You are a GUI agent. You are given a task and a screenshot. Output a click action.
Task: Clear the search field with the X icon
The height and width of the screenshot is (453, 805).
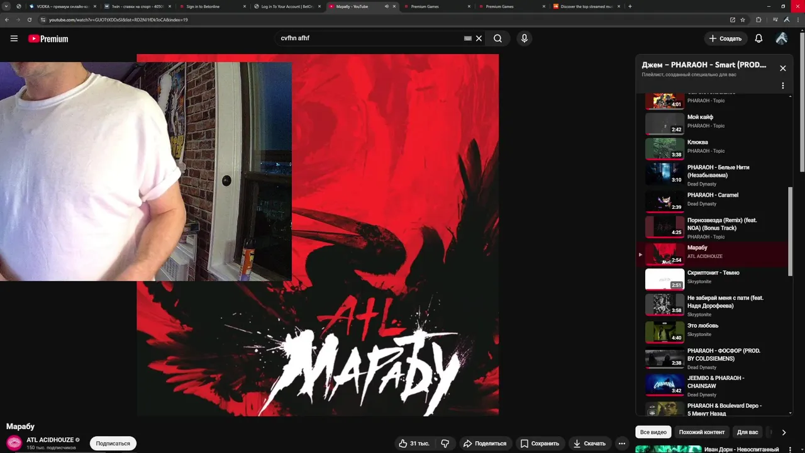pyautogui.click(x=479, y=38)
